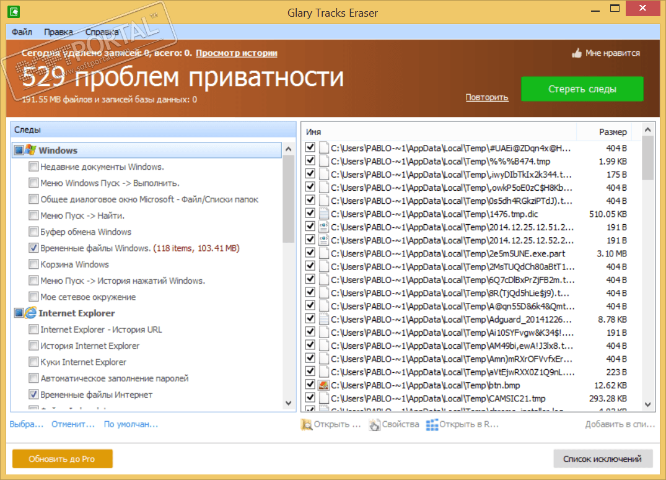Toggle Недавние документы Windows checkbox

click(33, 167)
